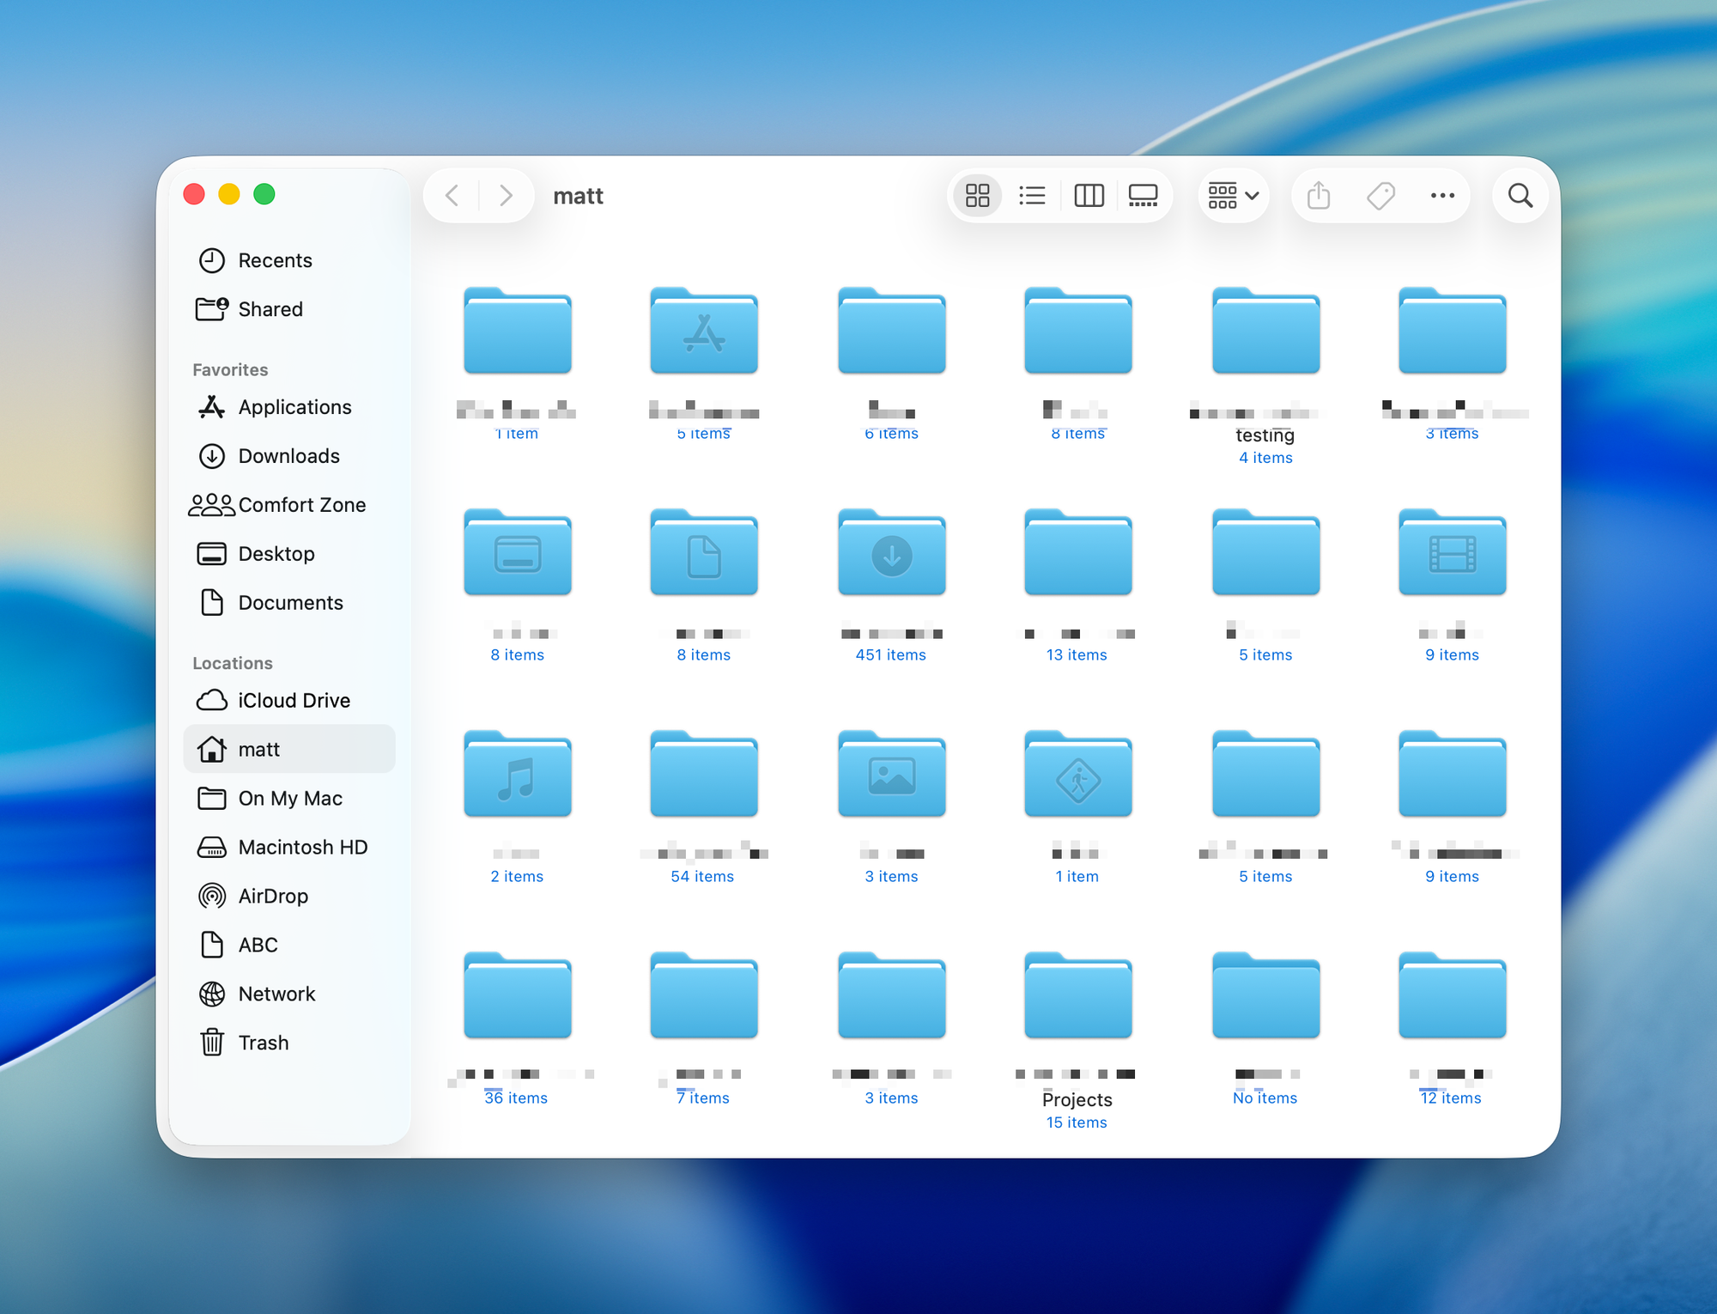Select the testing folder
The height and width of the screenshot is (1314, 1717).
(1265, 332)
